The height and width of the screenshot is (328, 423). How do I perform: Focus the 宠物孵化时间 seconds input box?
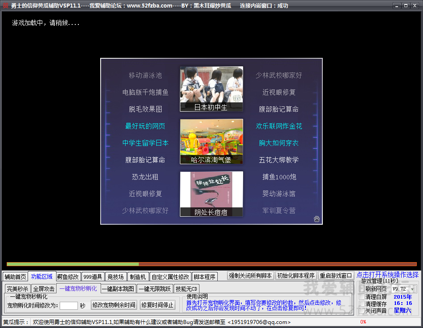(69, 306)
